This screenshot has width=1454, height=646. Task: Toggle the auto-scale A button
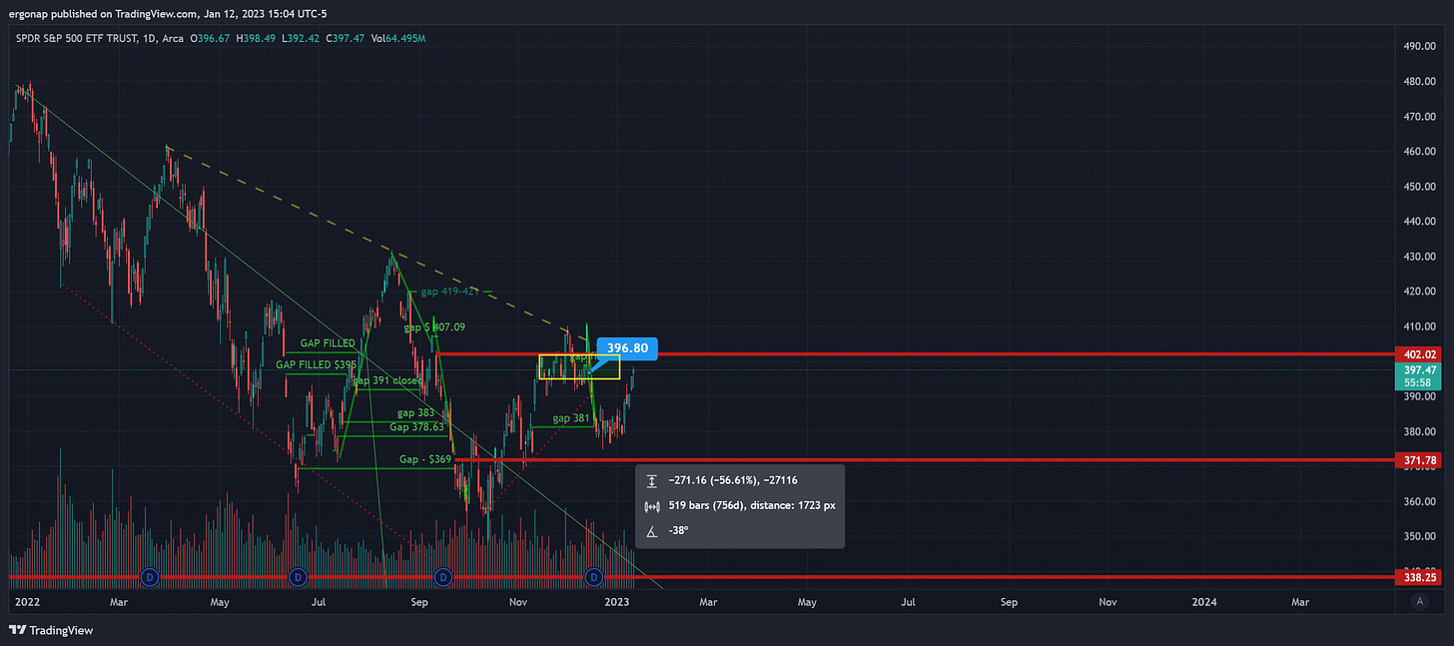[1419, 602]
